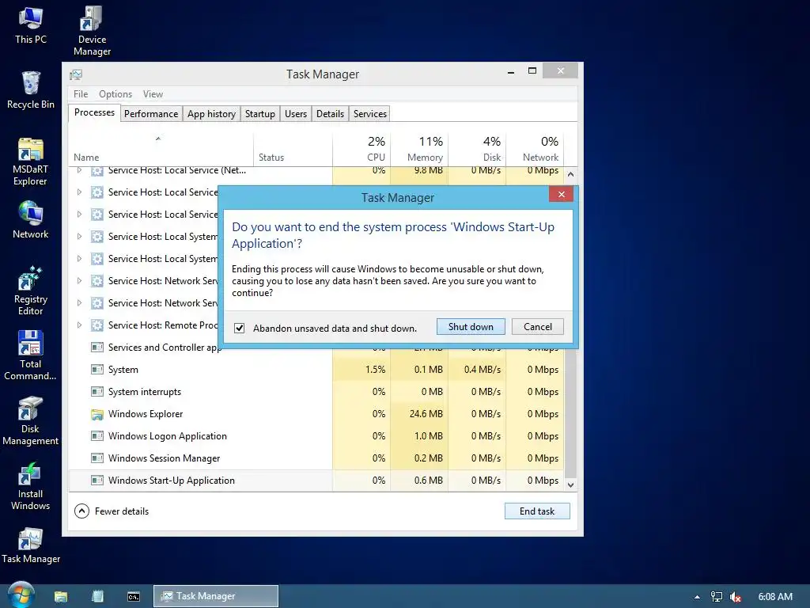Maximize the Task Manager window
Screen dimensions: 810x608
click(532, 70)
